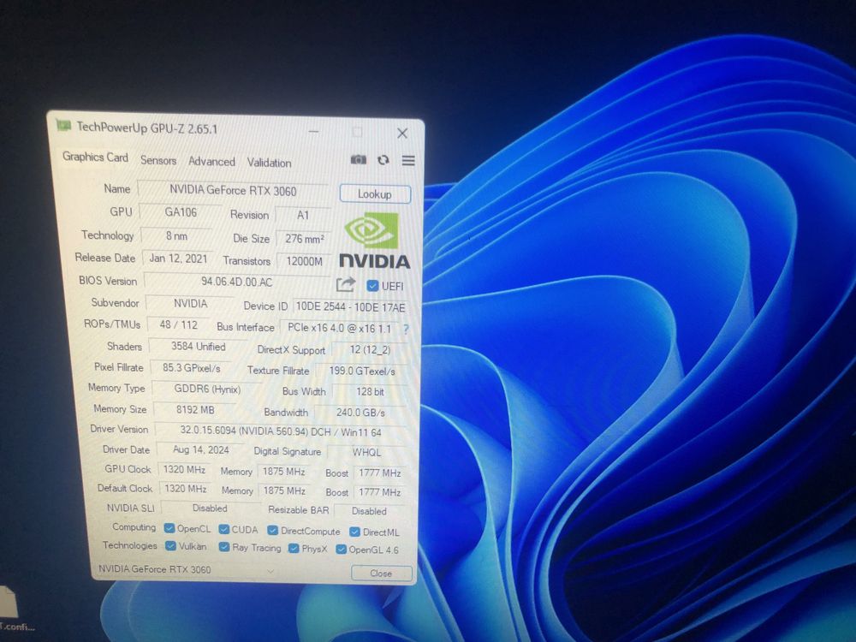Click the Device ID value 10DE 2544

pos(350,307)
